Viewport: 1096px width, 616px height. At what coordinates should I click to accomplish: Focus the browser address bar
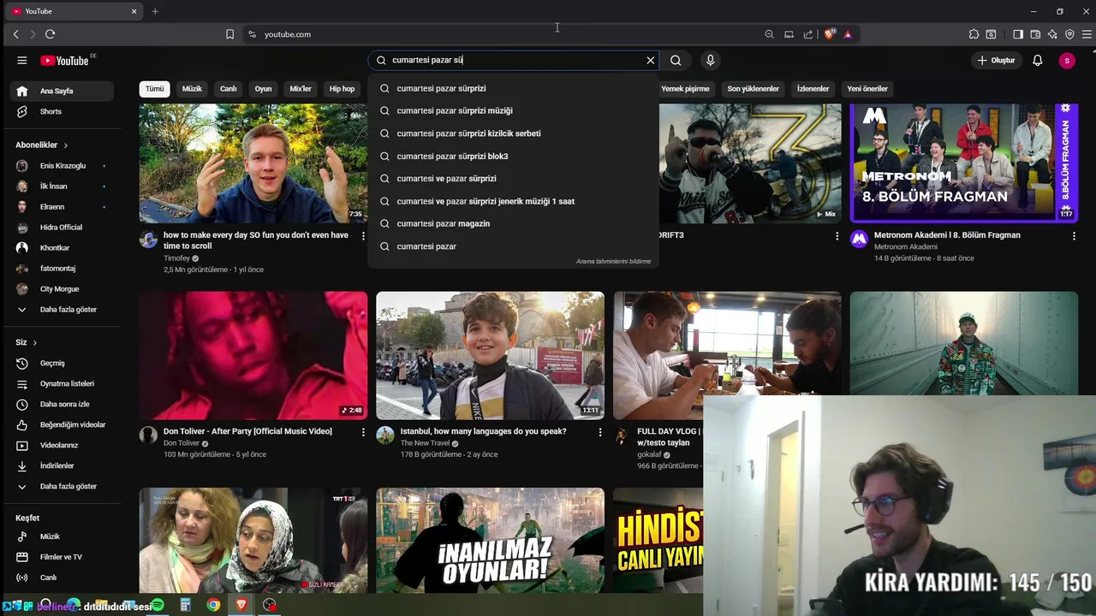coord(505,34)
